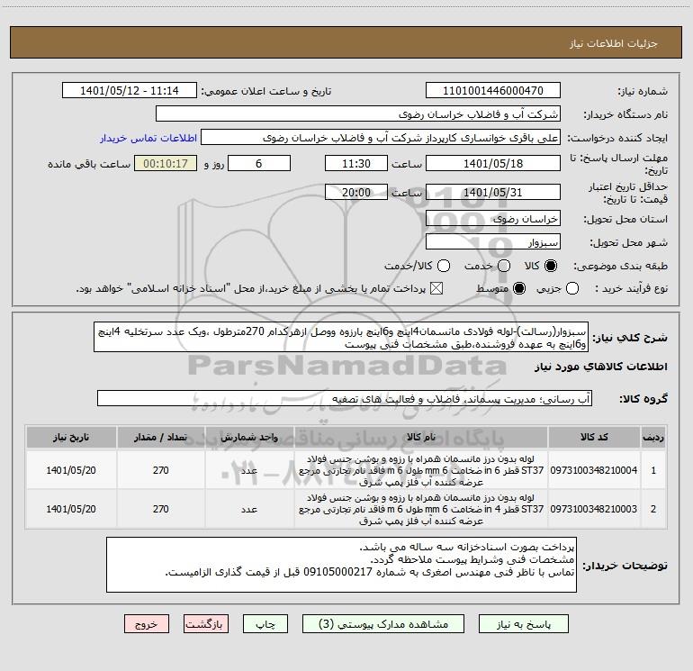
Task: Click the کد کالا column header
Action: click(594, 437)
